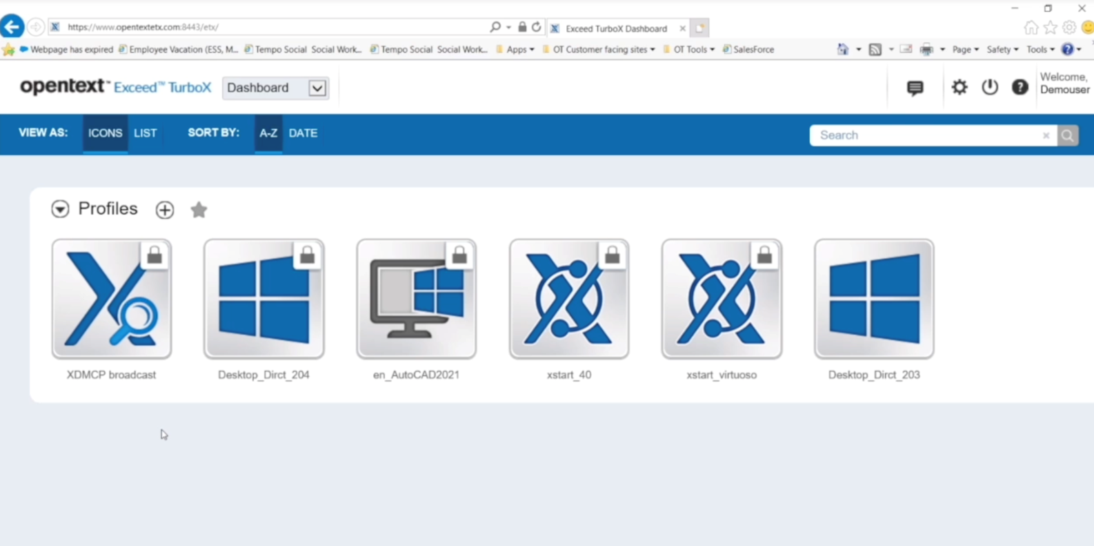
Task: Expand the OT Tools bookmark folder
Action: [688, 49]
